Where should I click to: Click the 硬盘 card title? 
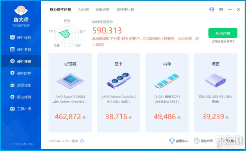[215, 64]
